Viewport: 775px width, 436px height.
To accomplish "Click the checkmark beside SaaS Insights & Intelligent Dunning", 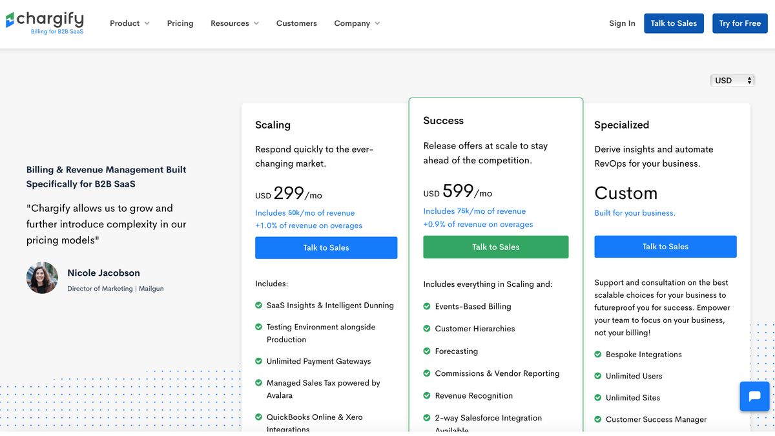I will 258,305.
